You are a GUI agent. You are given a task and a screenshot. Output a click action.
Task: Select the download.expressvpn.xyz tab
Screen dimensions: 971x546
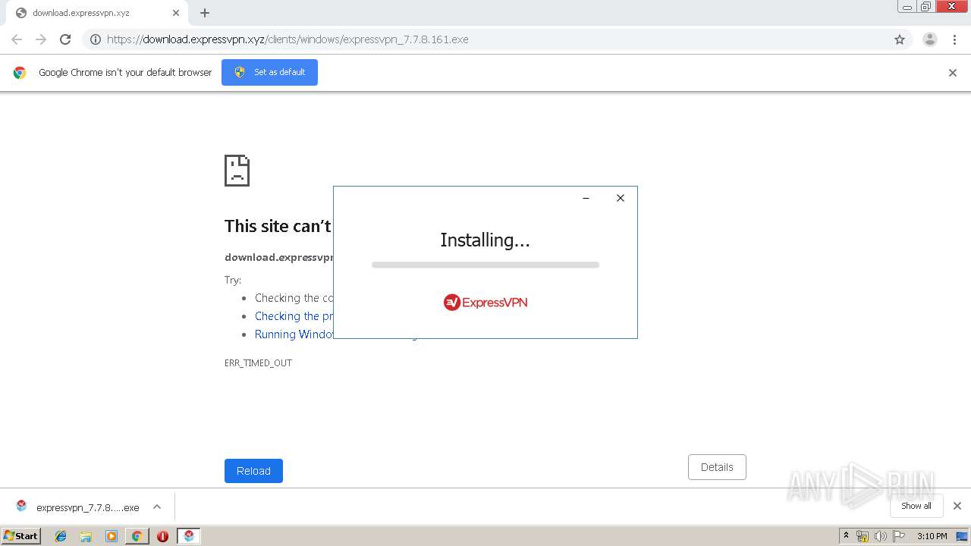coord(97,13)
